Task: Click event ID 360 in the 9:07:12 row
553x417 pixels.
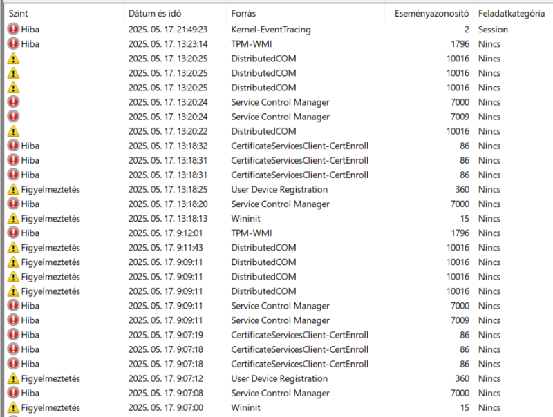Action: (462, 378)
